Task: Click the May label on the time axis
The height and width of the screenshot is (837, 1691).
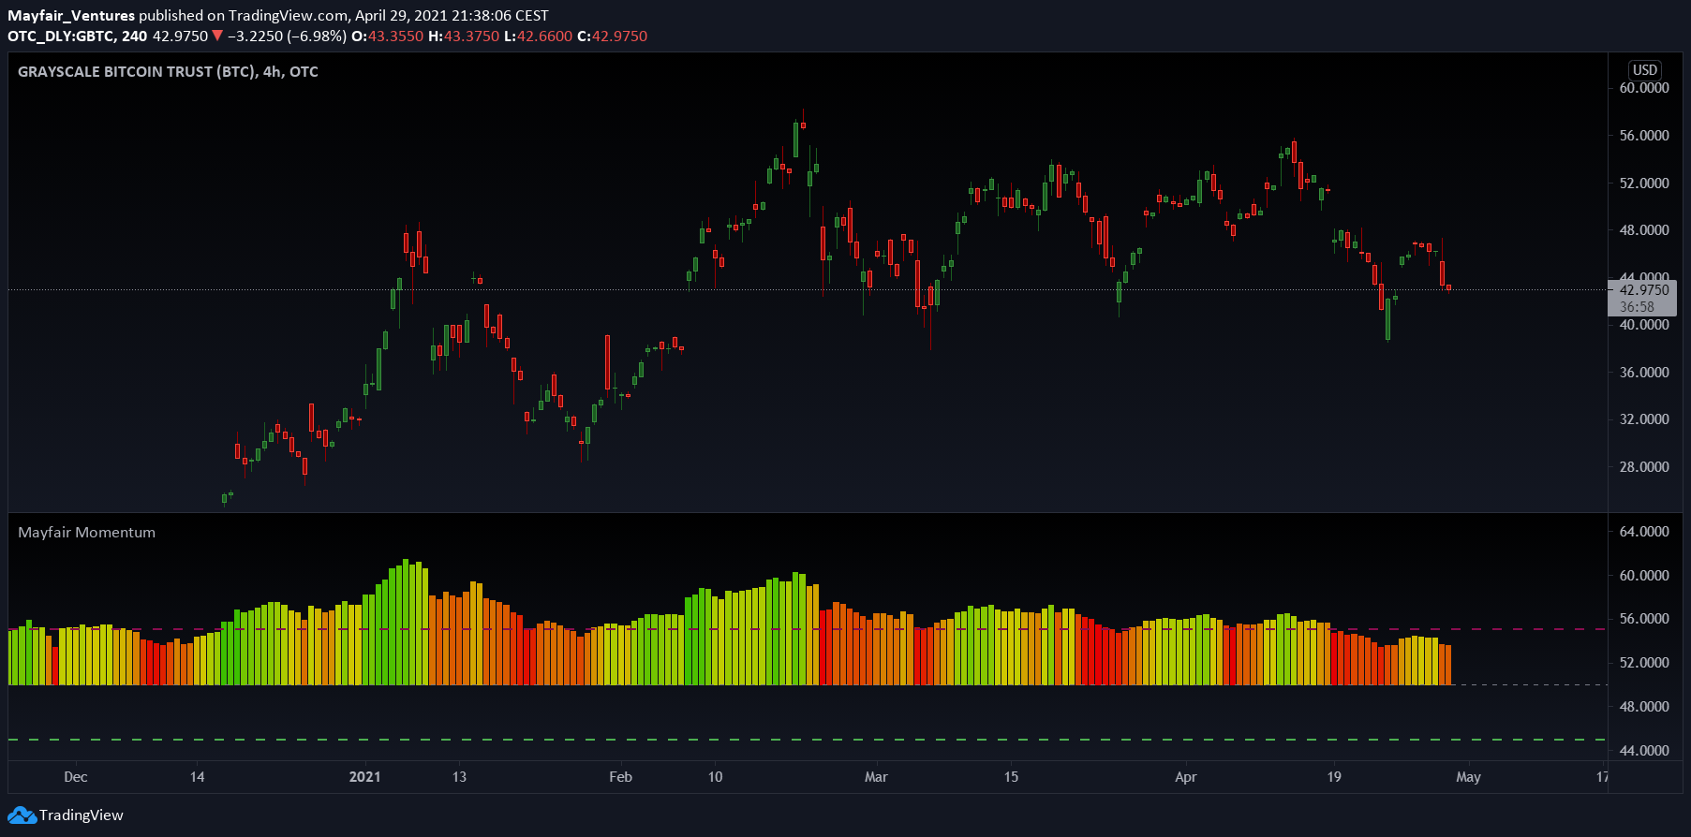Action: coord(1468,777)
